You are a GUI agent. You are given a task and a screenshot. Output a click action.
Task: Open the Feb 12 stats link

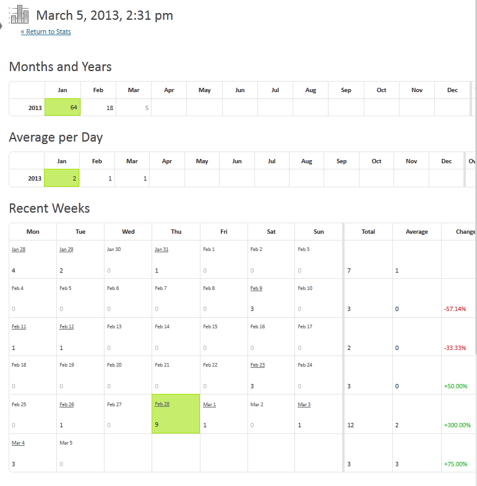66,326
